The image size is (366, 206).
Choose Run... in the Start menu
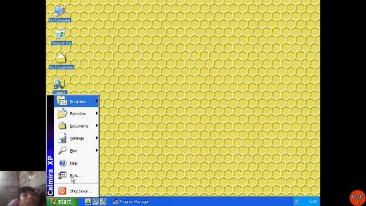click(x=76, y=176)
